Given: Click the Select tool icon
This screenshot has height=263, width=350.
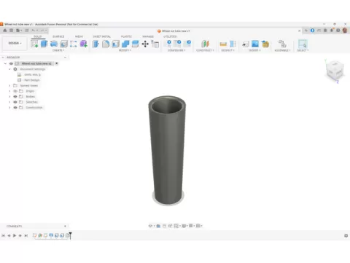Looking at the screenshot, I should point(303,44).
